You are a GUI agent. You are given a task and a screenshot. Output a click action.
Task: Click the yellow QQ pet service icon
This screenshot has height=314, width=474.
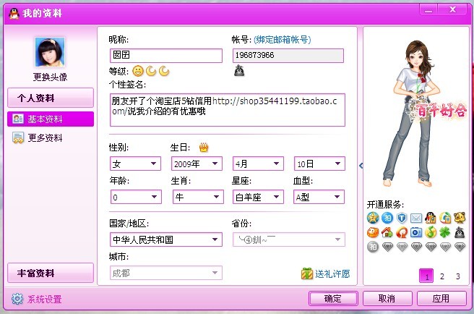coord(460,218)
